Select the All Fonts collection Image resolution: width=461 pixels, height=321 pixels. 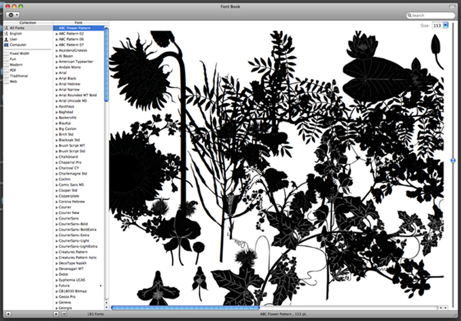coord(16,28)
